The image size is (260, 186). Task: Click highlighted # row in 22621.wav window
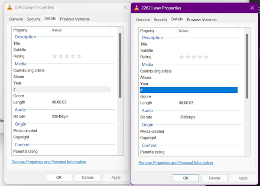point(188,90)
